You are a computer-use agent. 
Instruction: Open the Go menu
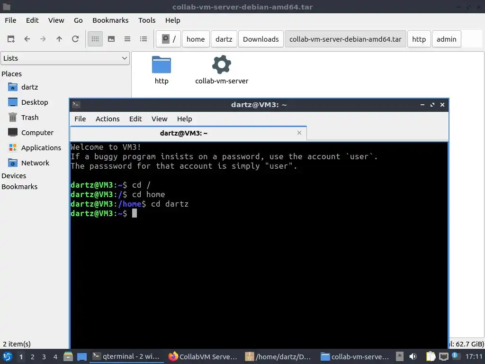tap(78, 20)
